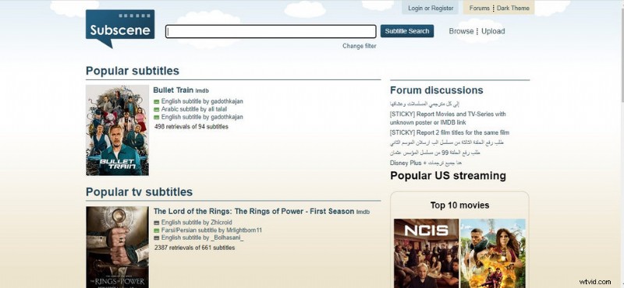
Task: Open the Disney Plus + forum discussion
Action: (x=426, y=163)
